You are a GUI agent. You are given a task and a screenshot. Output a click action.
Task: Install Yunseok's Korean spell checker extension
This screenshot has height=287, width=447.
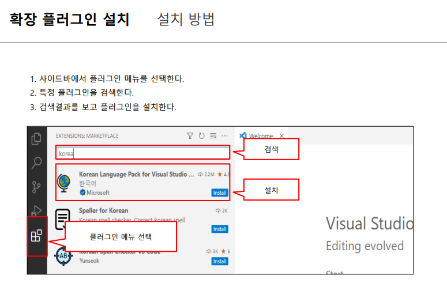coord(220,261)
